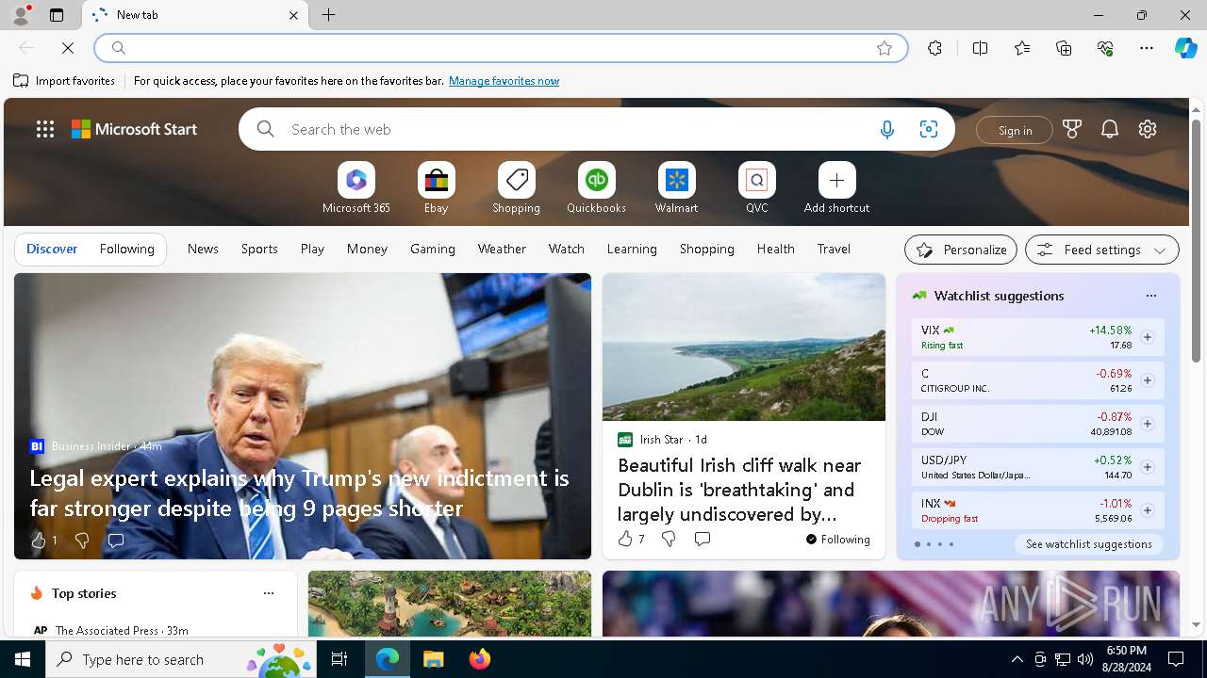Open Trump indictment headline thumbnail
Screen dimensions: 1207x678
click(x=303, y=416)
